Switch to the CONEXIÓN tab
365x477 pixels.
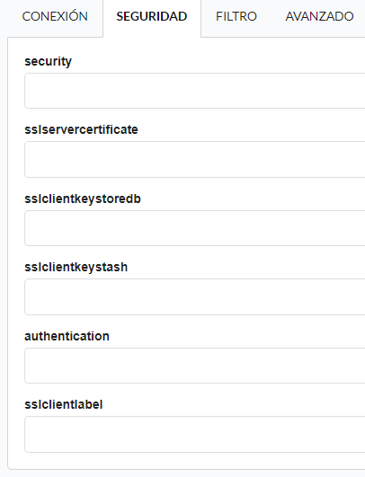55,16
